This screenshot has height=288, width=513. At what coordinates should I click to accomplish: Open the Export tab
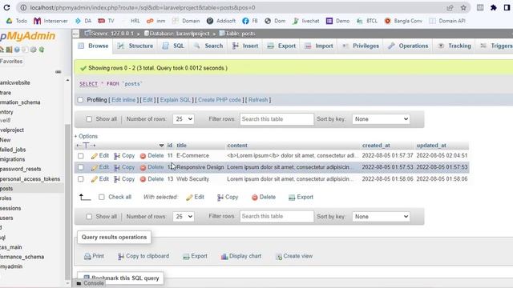(x=281, y=46)
